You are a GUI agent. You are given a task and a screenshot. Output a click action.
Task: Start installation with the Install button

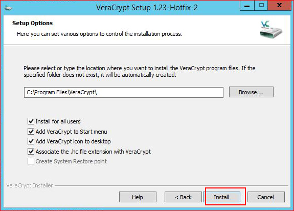click(221, 197)
